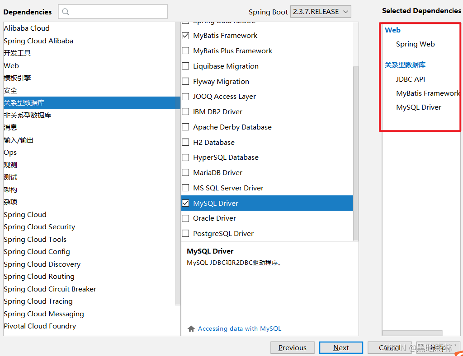Click the home icon beside Accessing data link
This screenshot has height=356, width=463.
[191, 328]
